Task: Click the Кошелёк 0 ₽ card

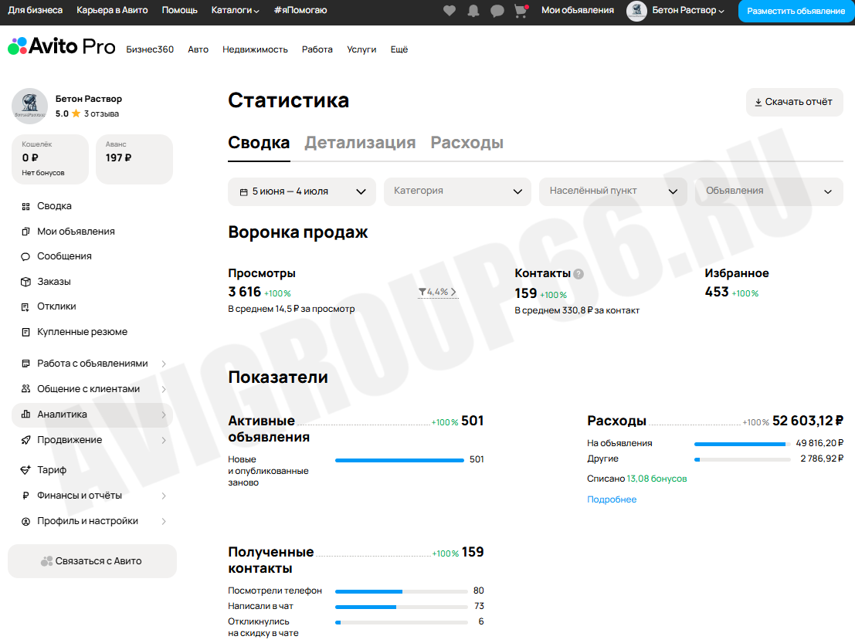Action: click(50, 159)
